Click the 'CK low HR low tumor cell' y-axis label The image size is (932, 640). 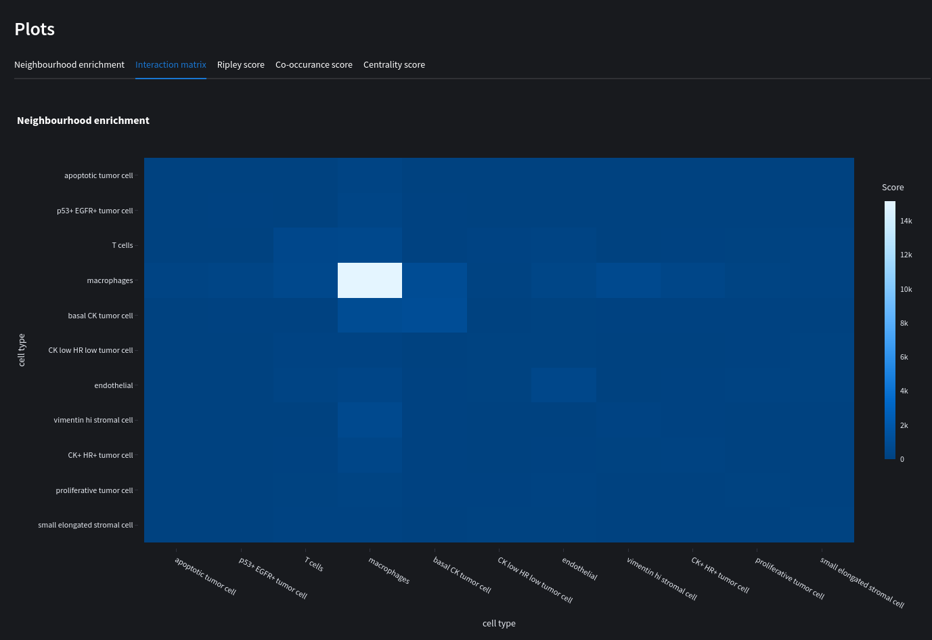91,350
